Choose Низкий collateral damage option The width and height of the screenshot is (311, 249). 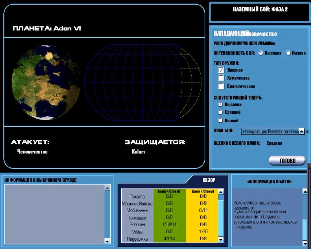click(x=220, y=120)
